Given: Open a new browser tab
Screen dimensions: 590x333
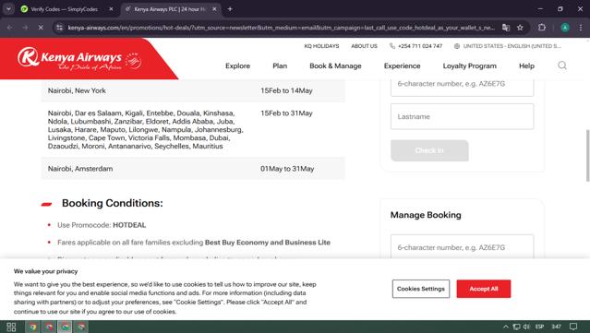Looking at the screenshot, I should click(230, 9).
